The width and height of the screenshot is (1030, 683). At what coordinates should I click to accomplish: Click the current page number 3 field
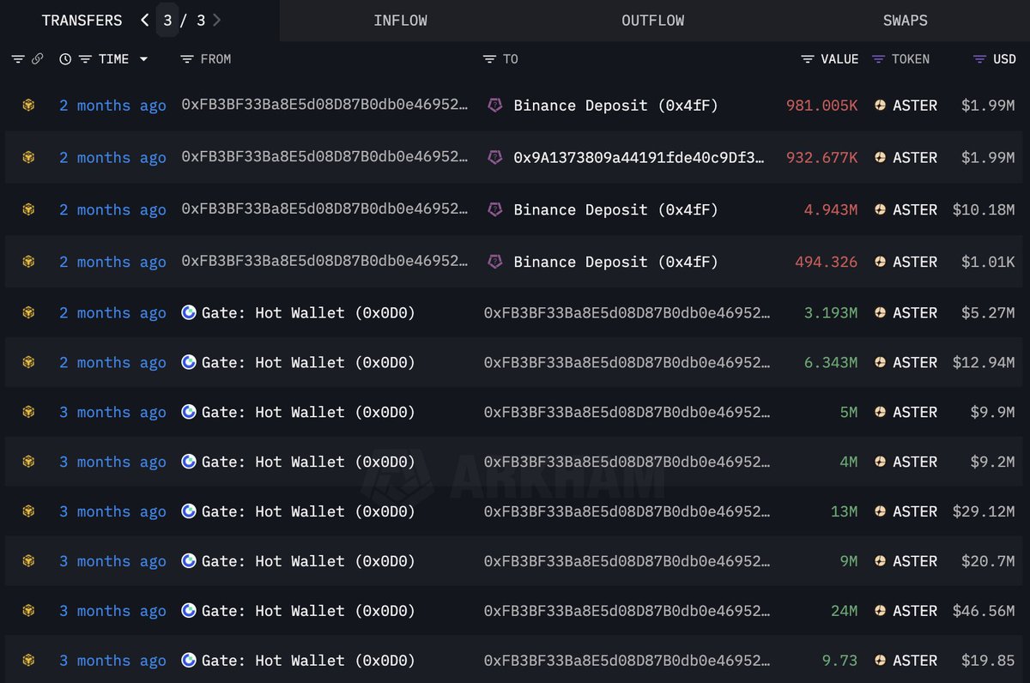[168, 21]
